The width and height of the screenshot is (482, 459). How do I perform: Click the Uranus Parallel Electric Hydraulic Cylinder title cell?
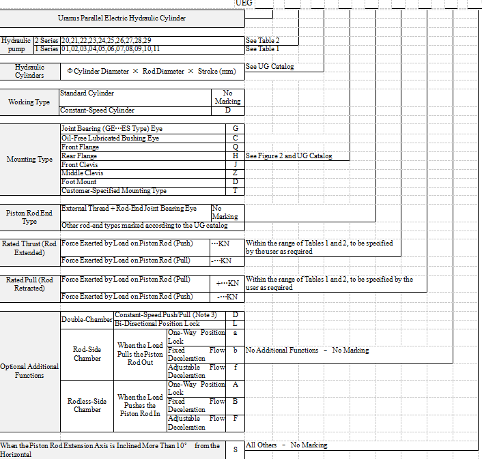click(x=122, y=18)
